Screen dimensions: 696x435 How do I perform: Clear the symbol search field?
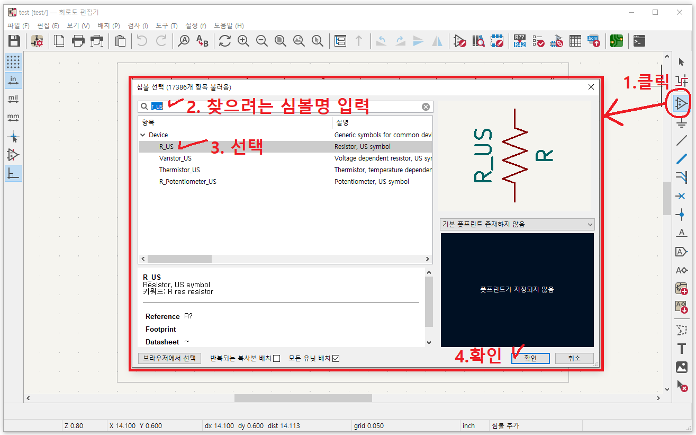point(426,106)
